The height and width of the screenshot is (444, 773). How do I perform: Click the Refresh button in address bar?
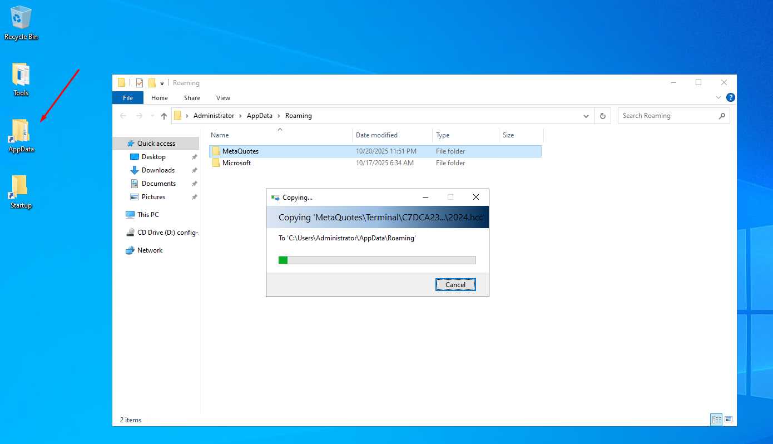(602, 116)
